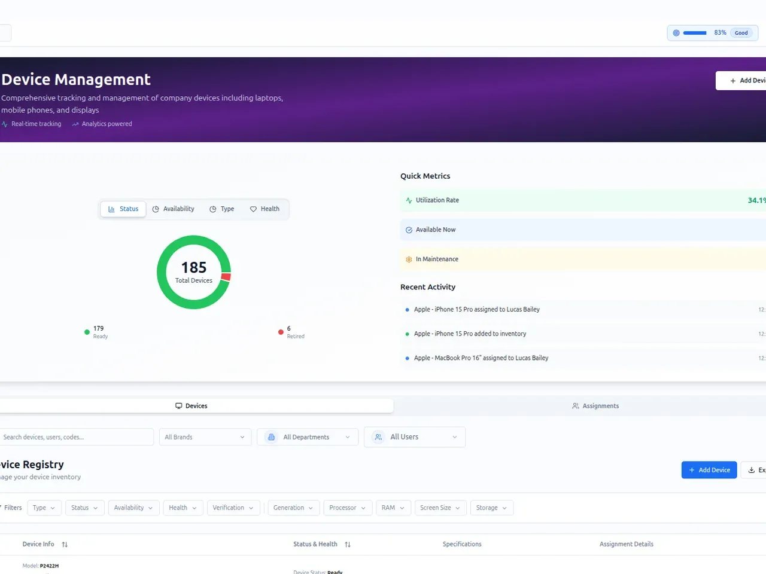
Task: Click "Apple - iPhone 15 Pro assigned to Lucas Bailey"
Action: 477,310
